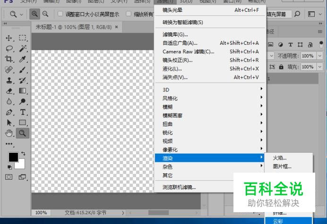Viewport: 327px width, 224px height.
Task: Click the black foreground color swatch
Action: [x=13, y=157]
